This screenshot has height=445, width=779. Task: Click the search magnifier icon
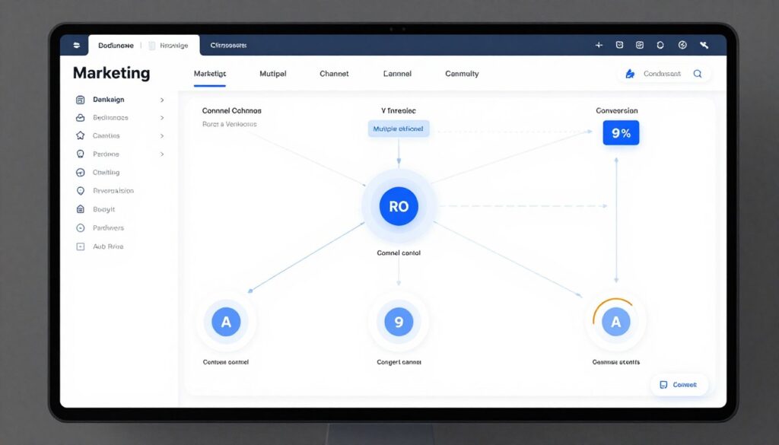click(698, 74)
